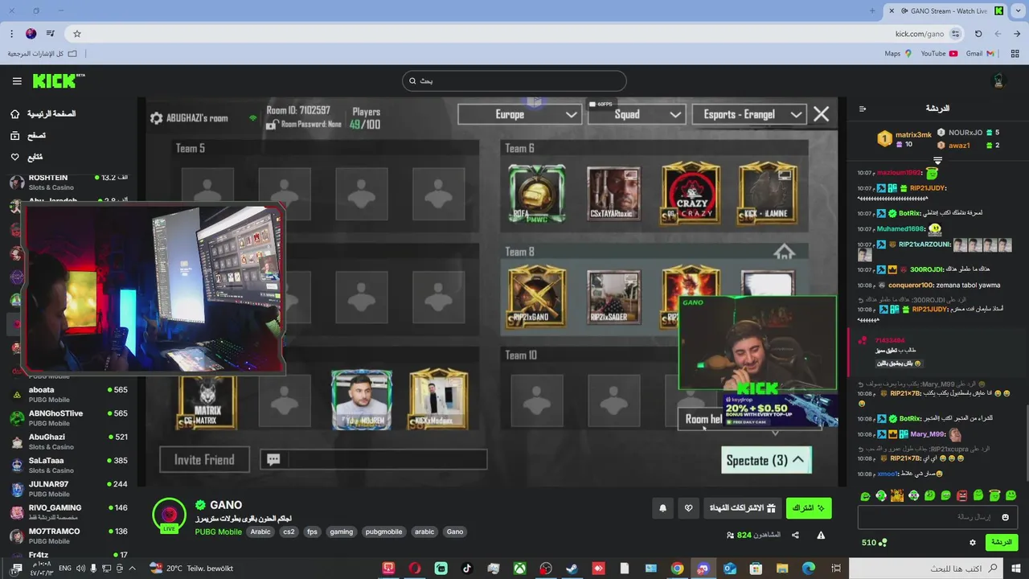The height and width of the screenshot is (579, 1029).
Task: Select the fps tag
Action: [312, 532]
